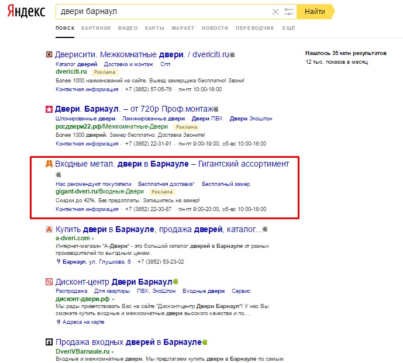This screenshot has height=363, width=403.
Task: Expand a-dveri.com dropdown arrow
Action: tap(93, 238)
